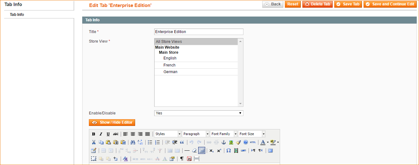The image size is (419, 165).
Task: Insert a numbered list
Action: (157, 142)
